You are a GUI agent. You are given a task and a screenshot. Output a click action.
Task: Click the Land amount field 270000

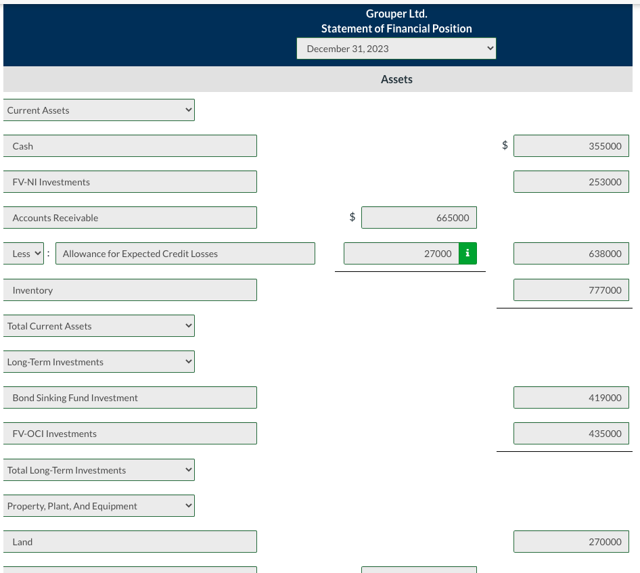[x=571, y=542]
